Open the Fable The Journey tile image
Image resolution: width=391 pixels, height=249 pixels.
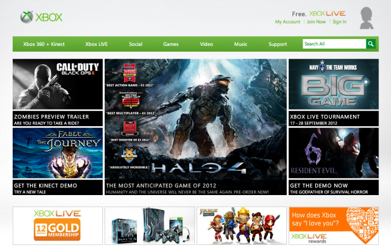57,153
